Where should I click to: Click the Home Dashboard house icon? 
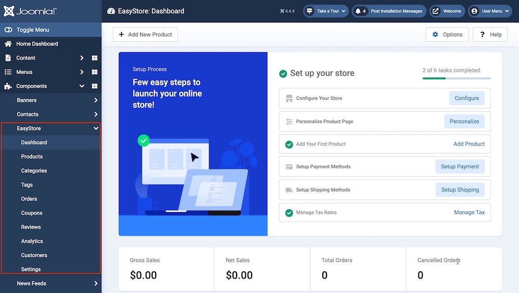pos(8,44)
